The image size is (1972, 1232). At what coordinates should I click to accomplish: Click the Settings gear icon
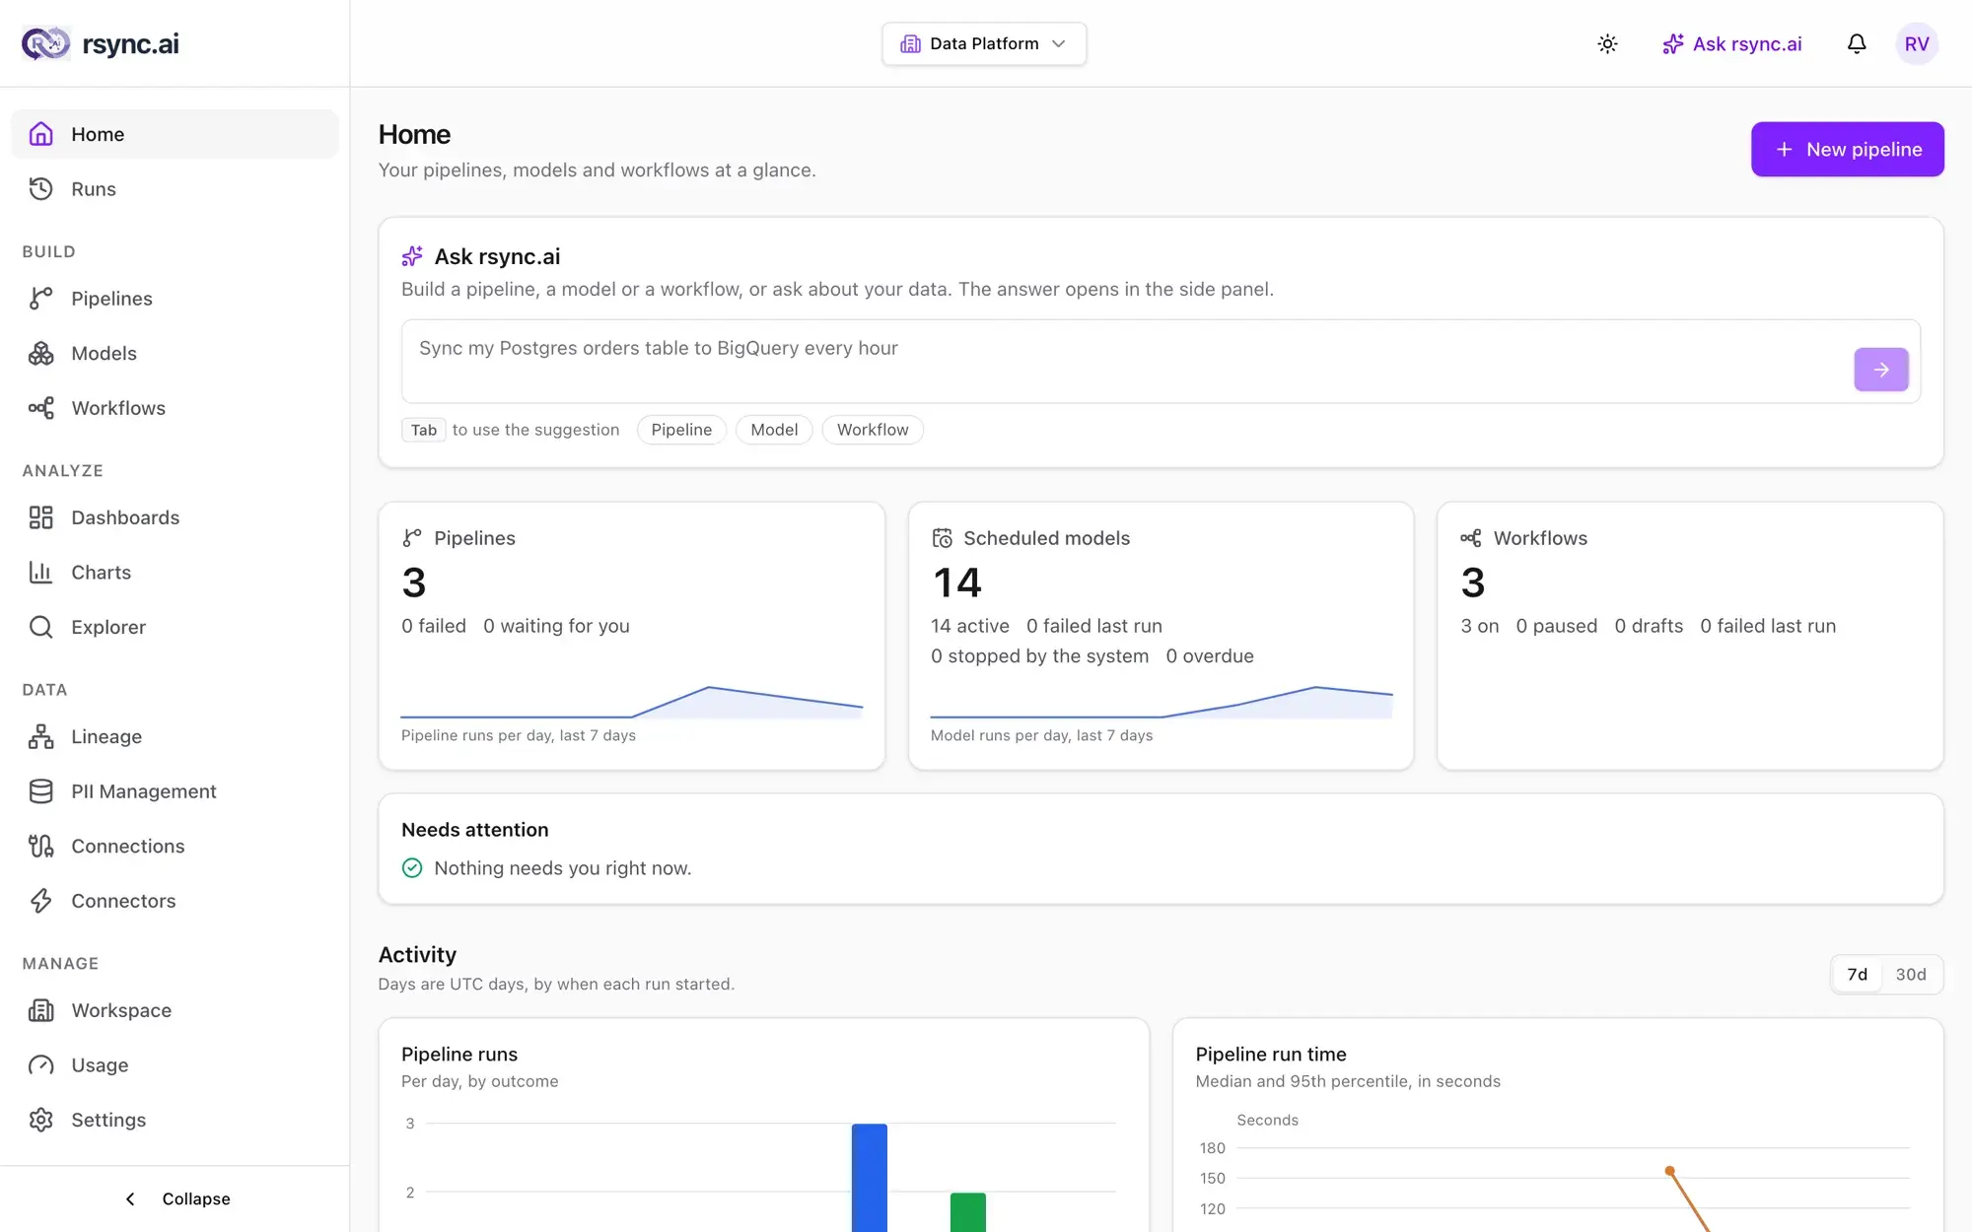40,1120
